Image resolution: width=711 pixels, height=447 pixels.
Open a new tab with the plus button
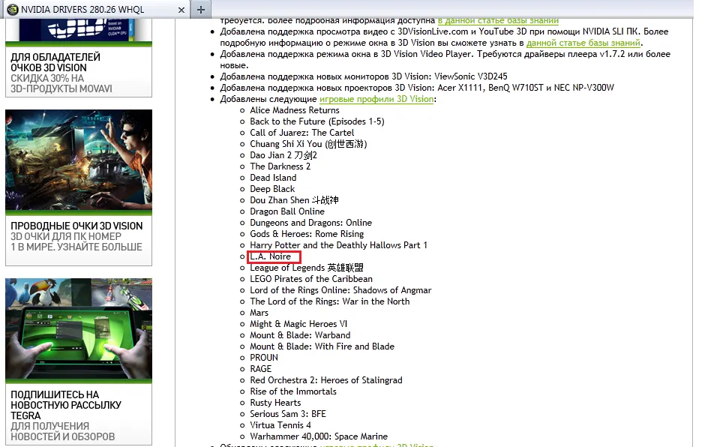200,10
